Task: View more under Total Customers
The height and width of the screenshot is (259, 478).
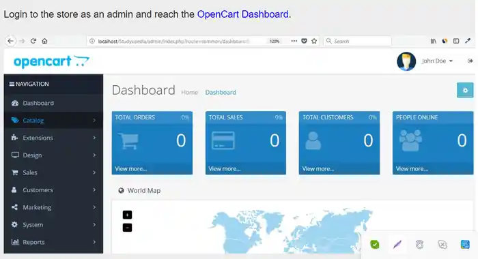Action: [x=318, y=168]
